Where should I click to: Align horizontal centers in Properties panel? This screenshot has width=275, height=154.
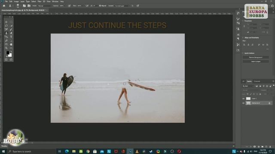(248, 45)
